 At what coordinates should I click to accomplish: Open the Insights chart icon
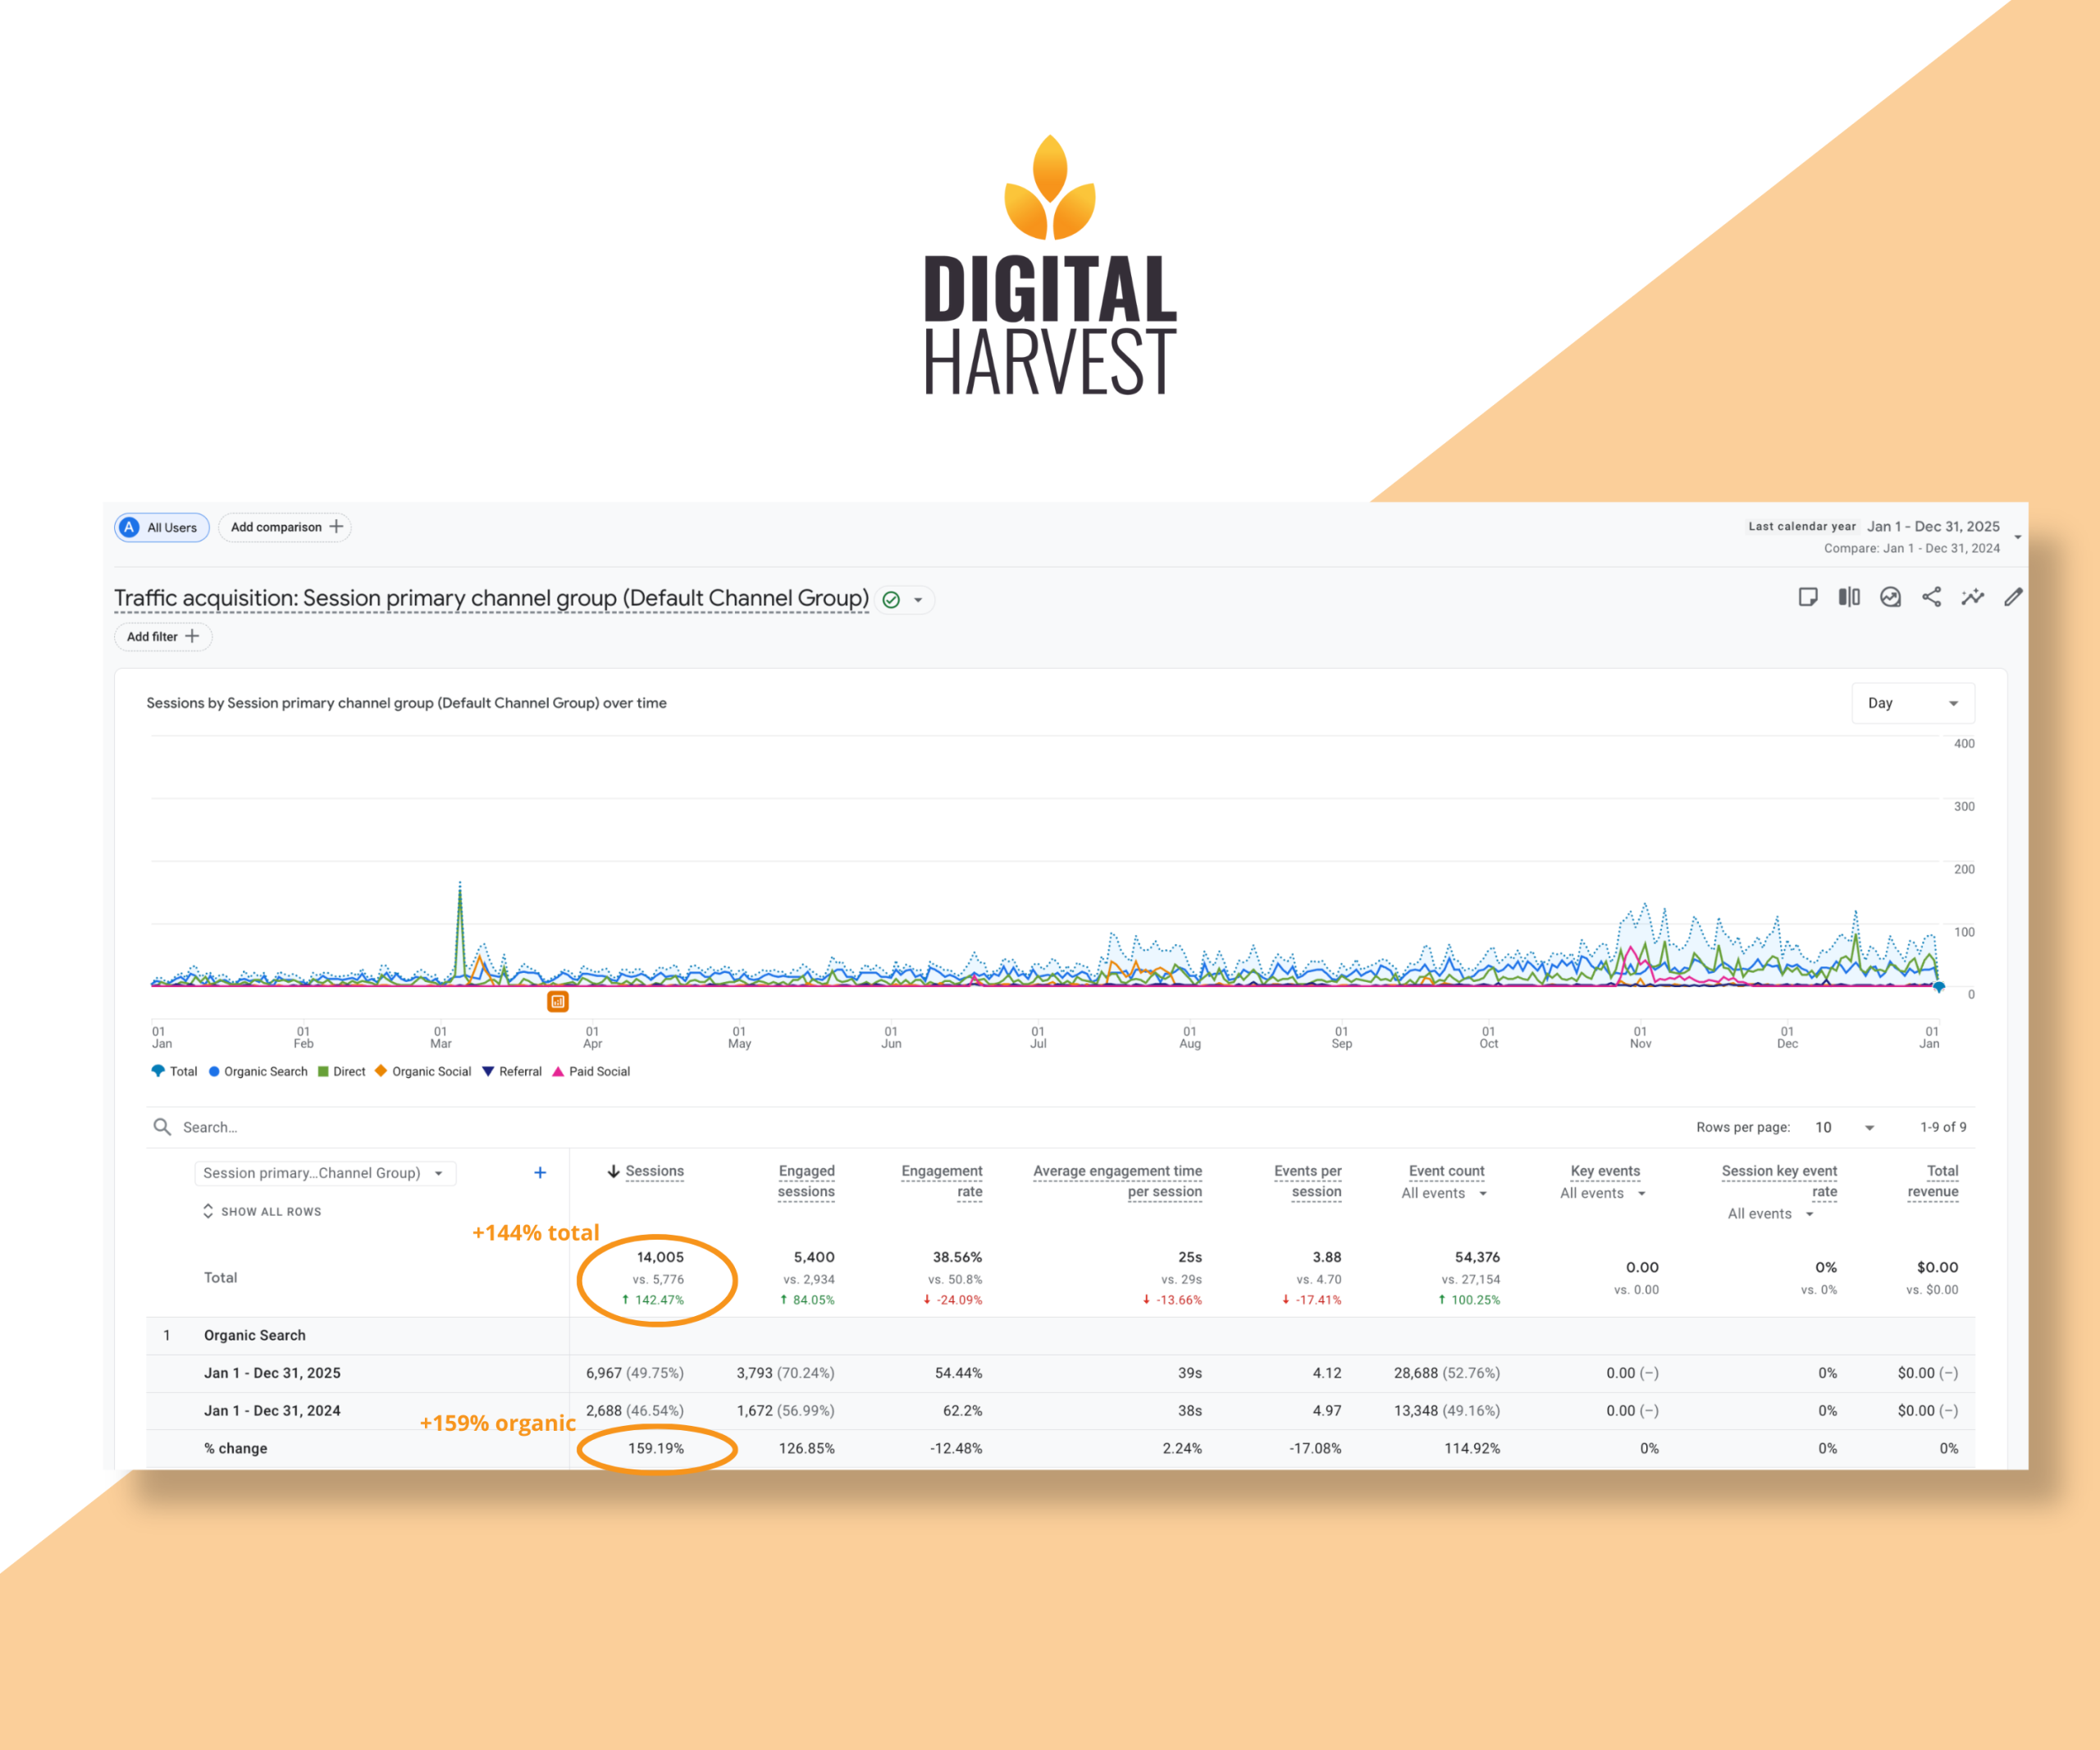tap(1890, 597)
